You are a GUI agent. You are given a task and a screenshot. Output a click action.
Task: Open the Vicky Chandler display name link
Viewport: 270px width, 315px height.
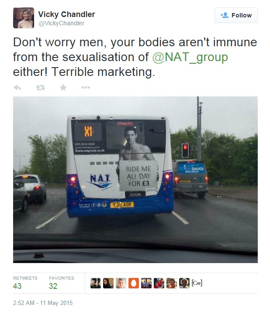[x=66, y=14]
